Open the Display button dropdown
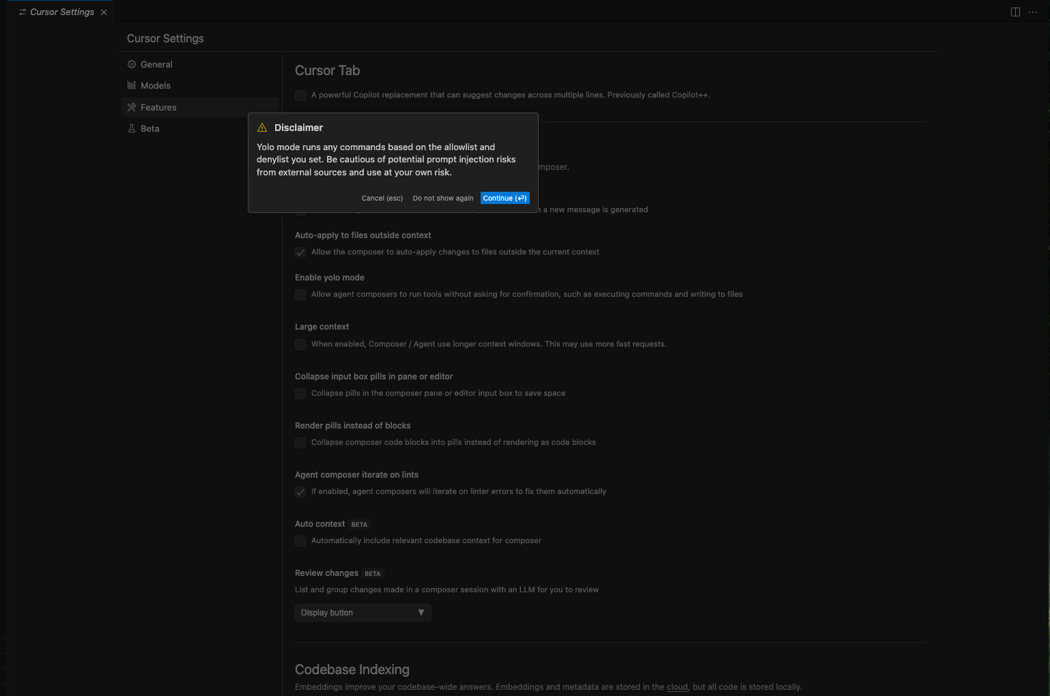Viewport: 1050px width, 696px height. (363, 613)
